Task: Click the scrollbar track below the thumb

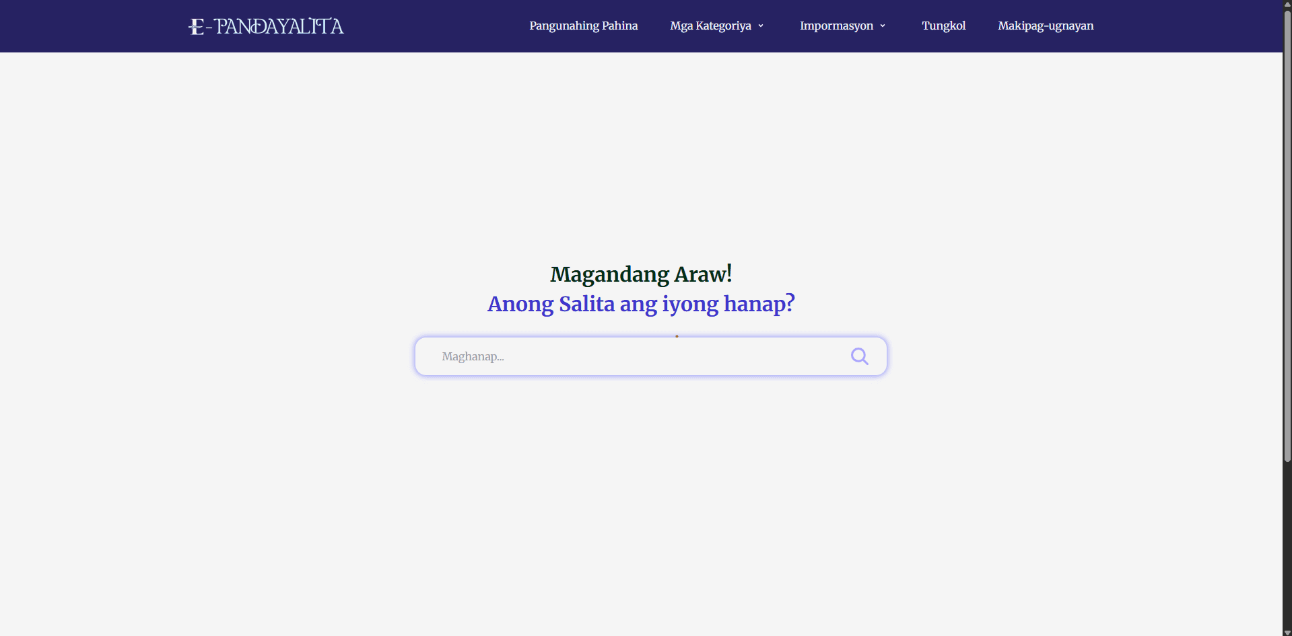Action: click(1287, 545)
